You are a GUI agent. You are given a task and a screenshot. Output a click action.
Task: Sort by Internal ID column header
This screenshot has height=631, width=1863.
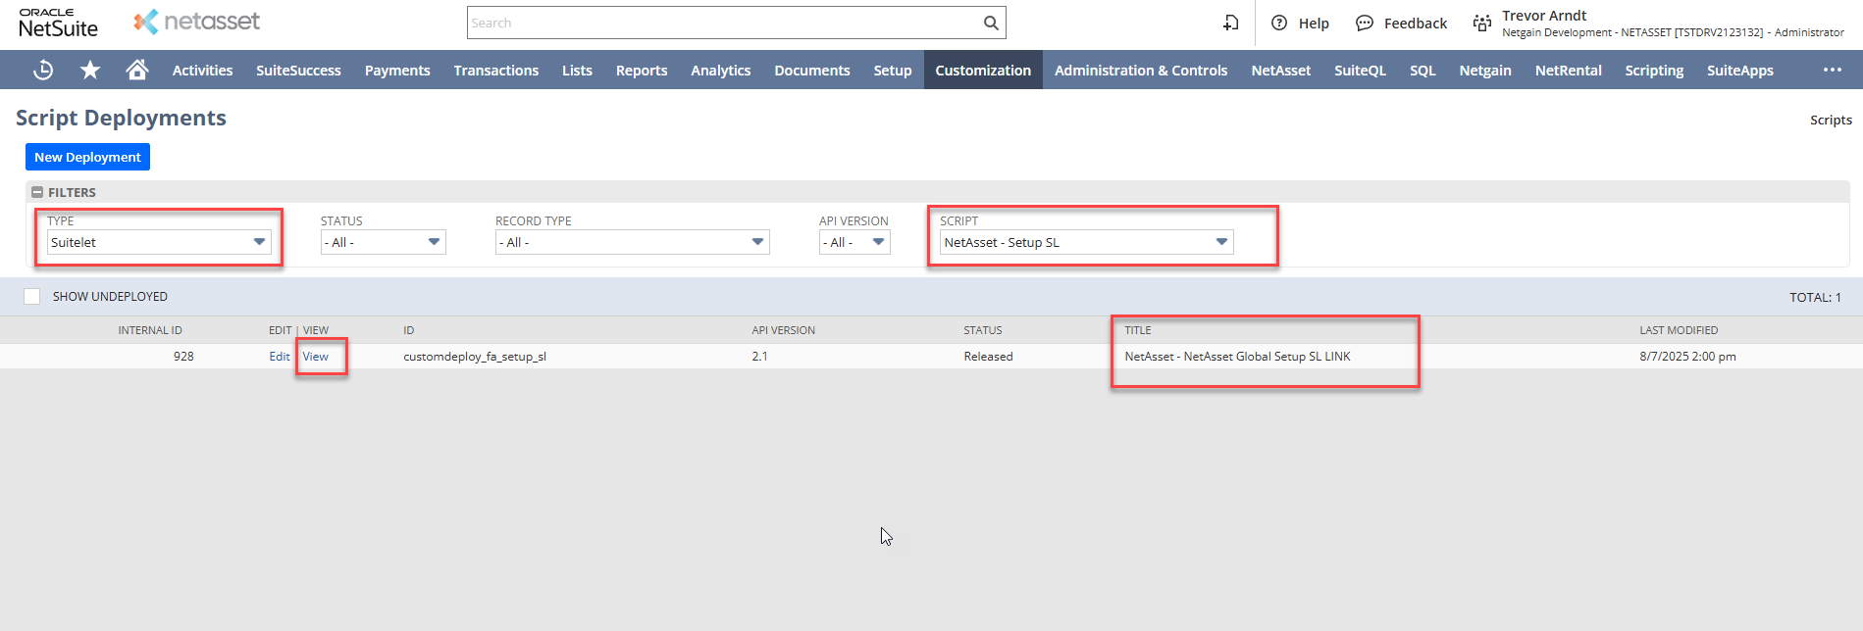click(150, 330)
